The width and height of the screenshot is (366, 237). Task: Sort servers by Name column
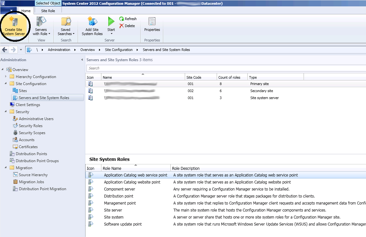tap(143, 77)
